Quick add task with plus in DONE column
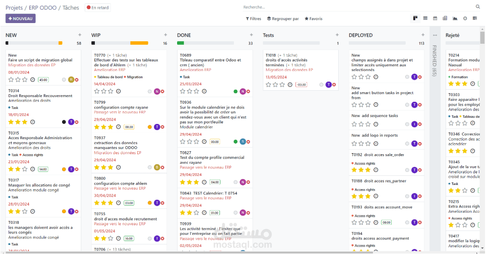486x255 pixels. pyautogui.click(x=251, y=35)
